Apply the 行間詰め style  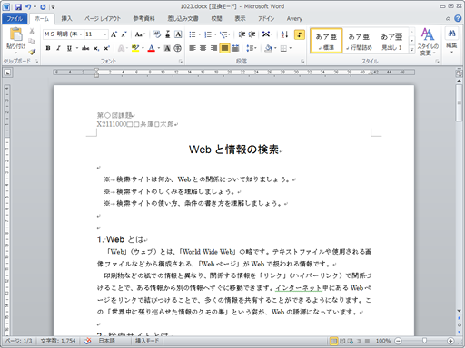(x=359, y=41)
